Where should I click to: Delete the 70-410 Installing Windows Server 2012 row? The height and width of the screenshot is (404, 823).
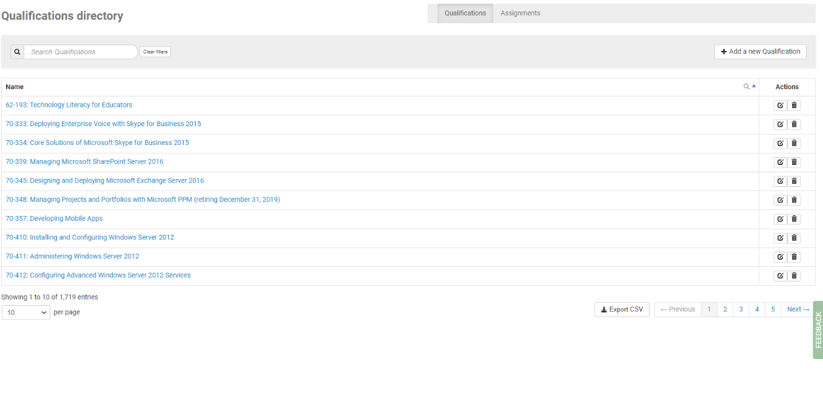click(x=794, y=238)
